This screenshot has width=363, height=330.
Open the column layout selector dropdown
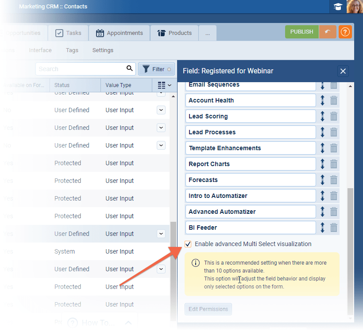pyautogui.click(x=164, y=85)
